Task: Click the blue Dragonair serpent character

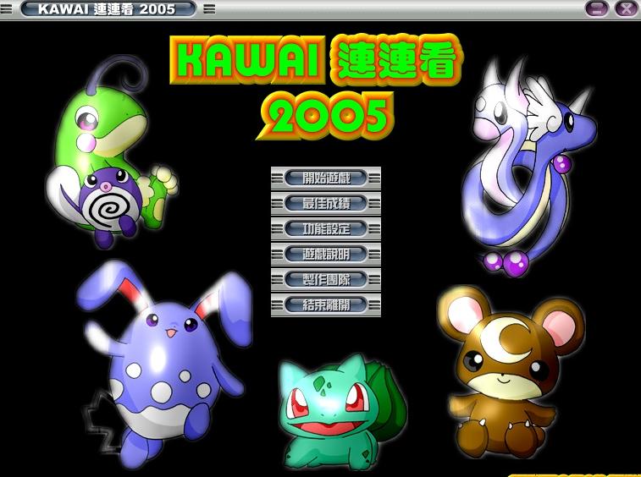Action: point(529,167)
